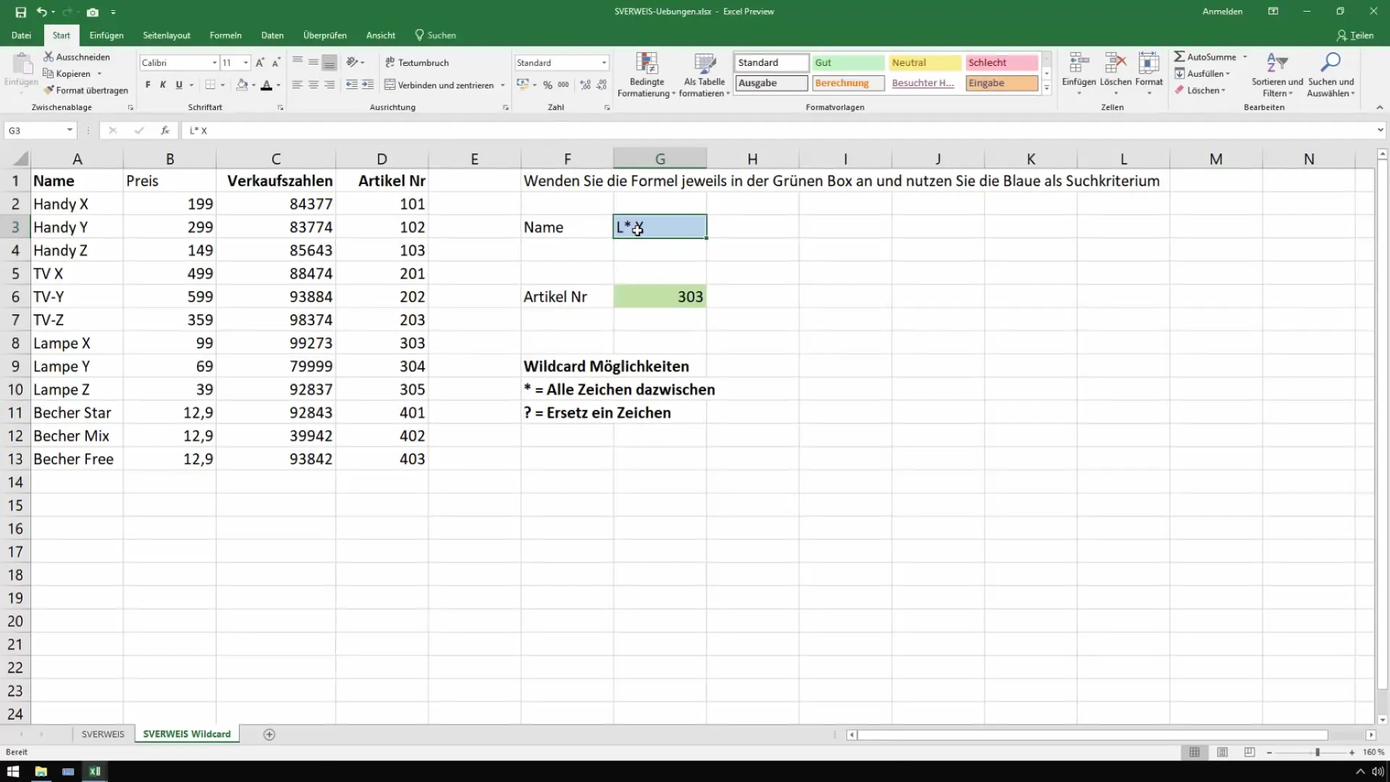Click Als Tabelle formatieren icon
Screen dimensions: 1390x782
(704, 64)
